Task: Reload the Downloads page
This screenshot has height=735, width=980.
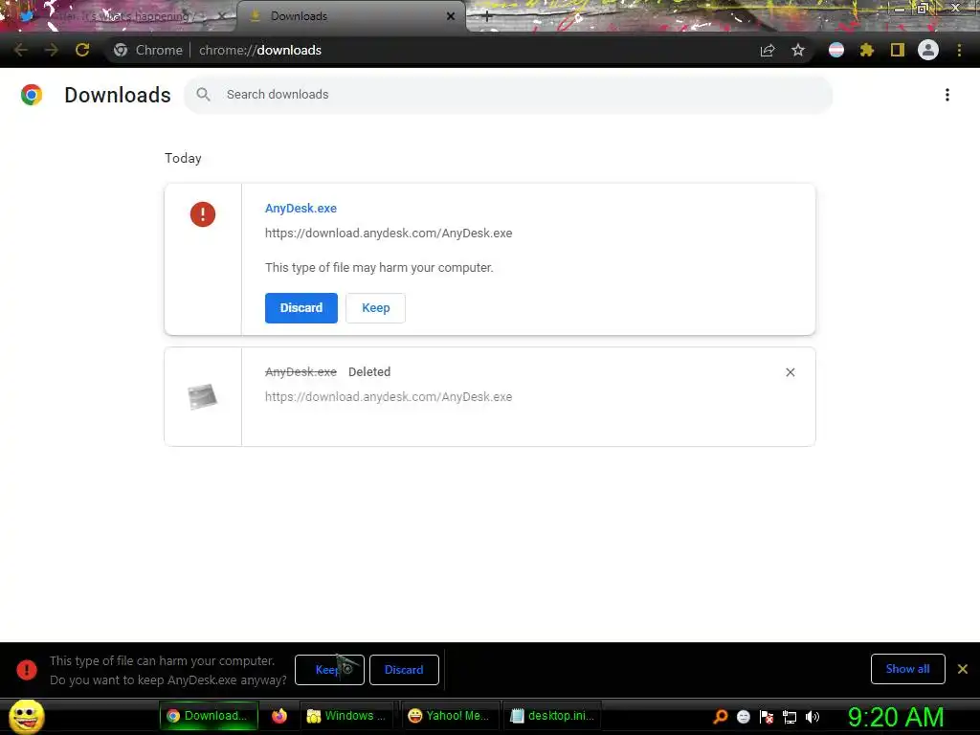Action: click(82, 50)
